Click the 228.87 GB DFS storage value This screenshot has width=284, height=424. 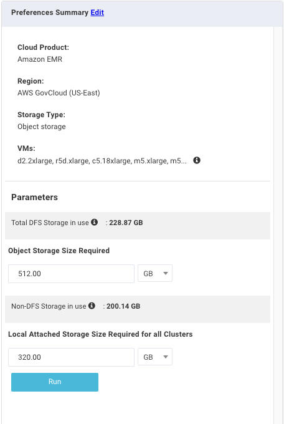click(126, 223)
